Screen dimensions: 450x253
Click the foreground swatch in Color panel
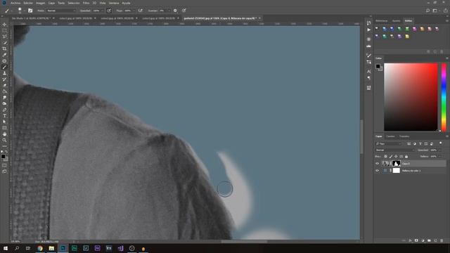[x=378, y=66]
